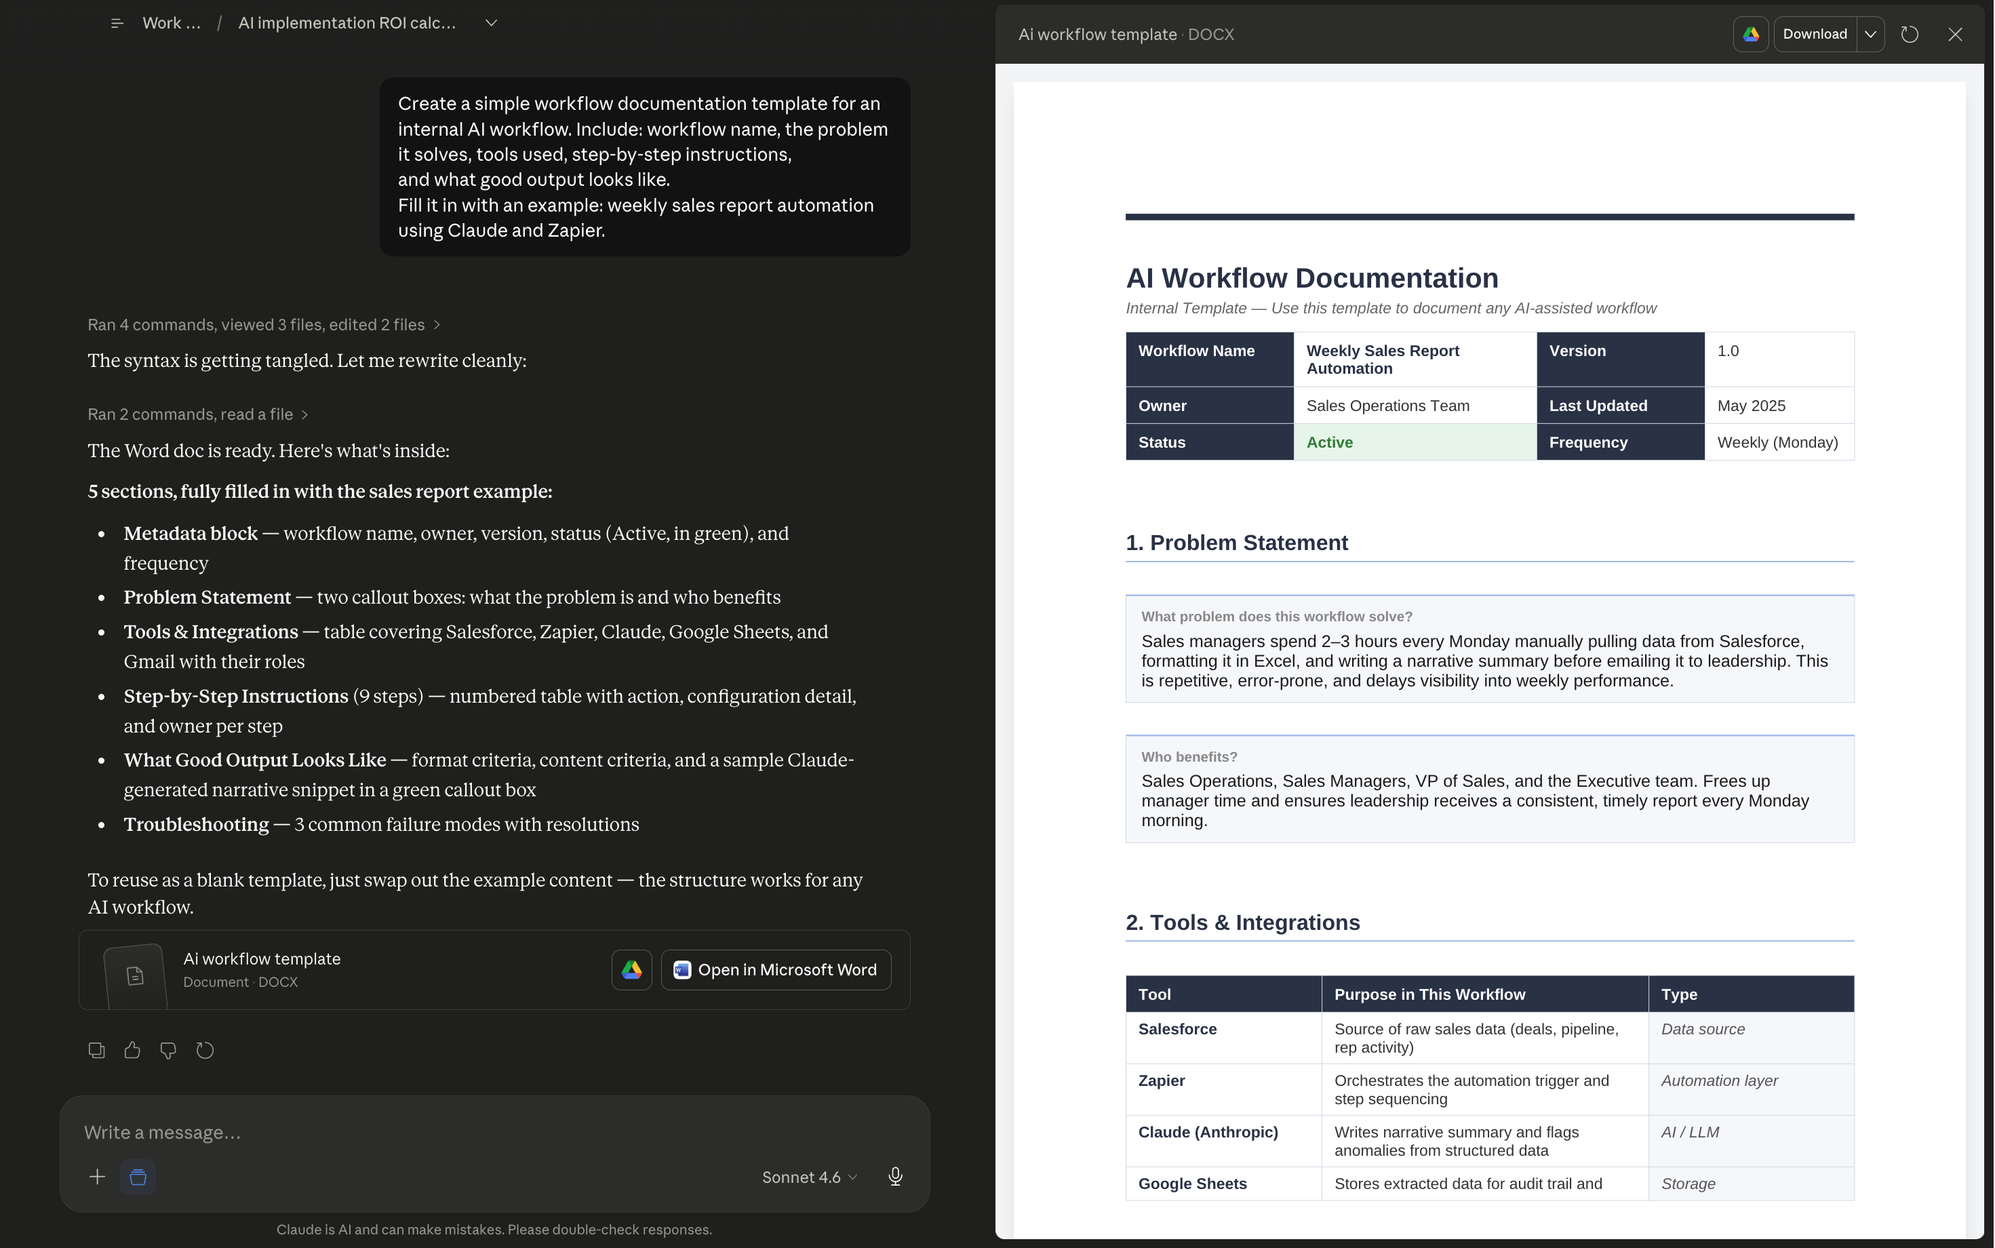Click the 'AI / LLM' type cell
Viewport: 1995px width, 1248px height.
(1752, 1142)
